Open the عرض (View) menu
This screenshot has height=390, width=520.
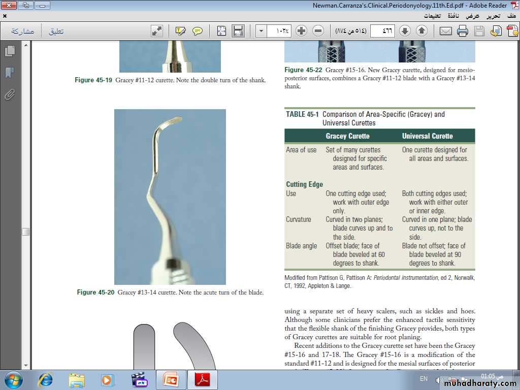(x=473, y=16)
